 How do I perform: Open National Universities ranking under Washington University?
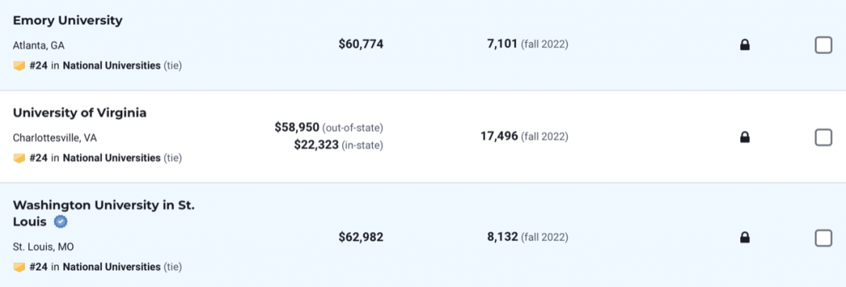click(112, 267)
